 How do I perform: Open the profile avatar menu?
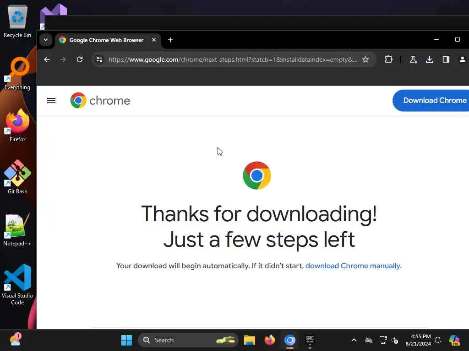tap(463, 59)
